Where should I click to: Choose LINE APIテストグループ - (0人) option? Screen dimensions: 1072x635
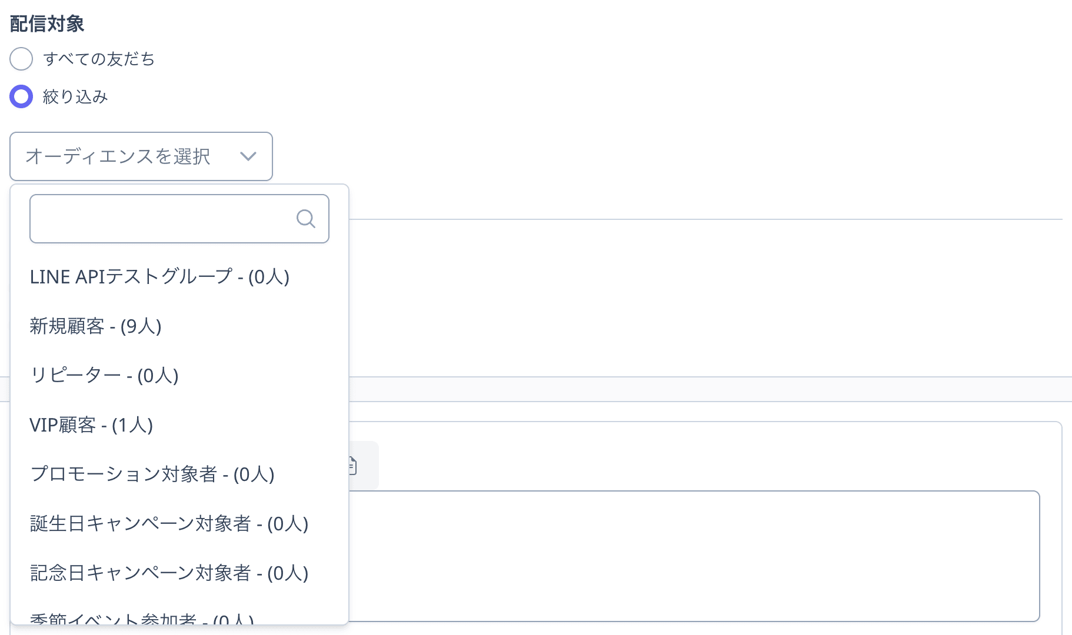click(179, 276)
